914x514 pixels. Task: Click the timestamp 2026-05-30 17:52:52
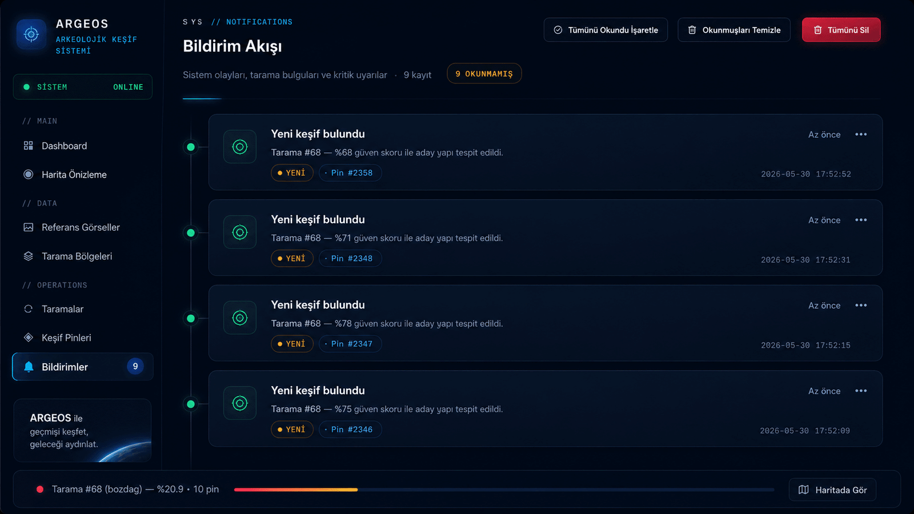(805, 174)
